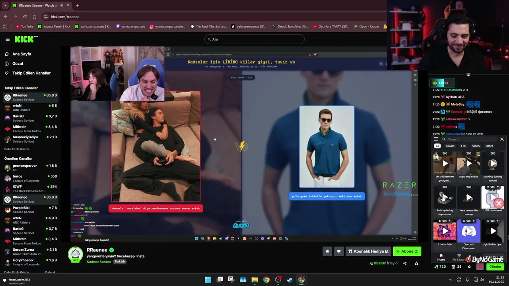Viewport: 509px width, 286px height.
Task: Play the '2 hours later' clip
Action: point(445,231)
